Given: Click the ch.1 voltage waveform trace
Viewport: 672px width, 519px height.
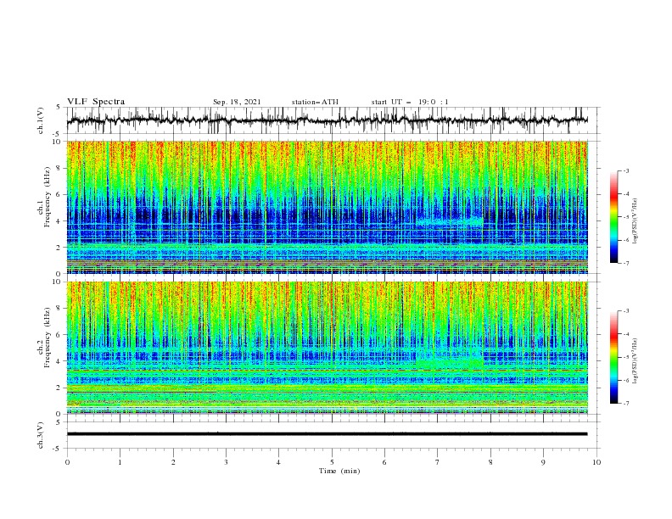Looking at the screenshot, I should click(x=327, y=120).
